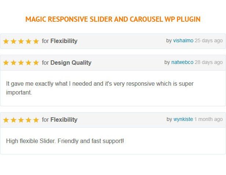Click the '25 days ago' timestamp
The height and width of the screenshot is (175, 226).
tap(208, 40)
